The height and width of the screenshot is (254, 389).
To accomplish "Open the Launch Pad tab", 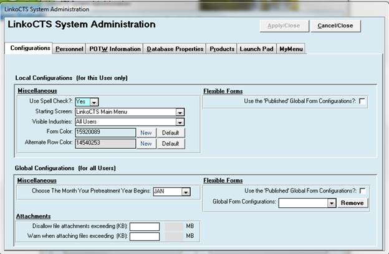I will [x=256, y=49].
